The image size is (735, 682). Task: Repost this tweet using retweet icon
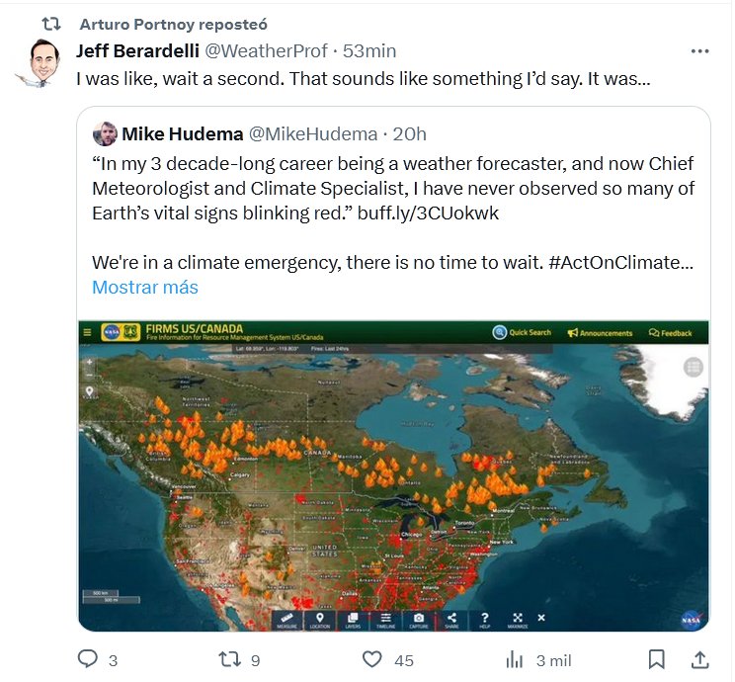coord(228,659)
